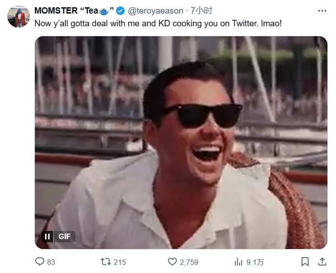Like the tweet with the heart icon
This screenshot has height=273, width=336.
coord(172,262)
